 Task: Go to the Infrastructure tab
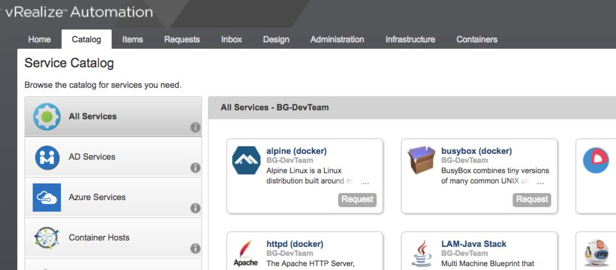(410, 40)
